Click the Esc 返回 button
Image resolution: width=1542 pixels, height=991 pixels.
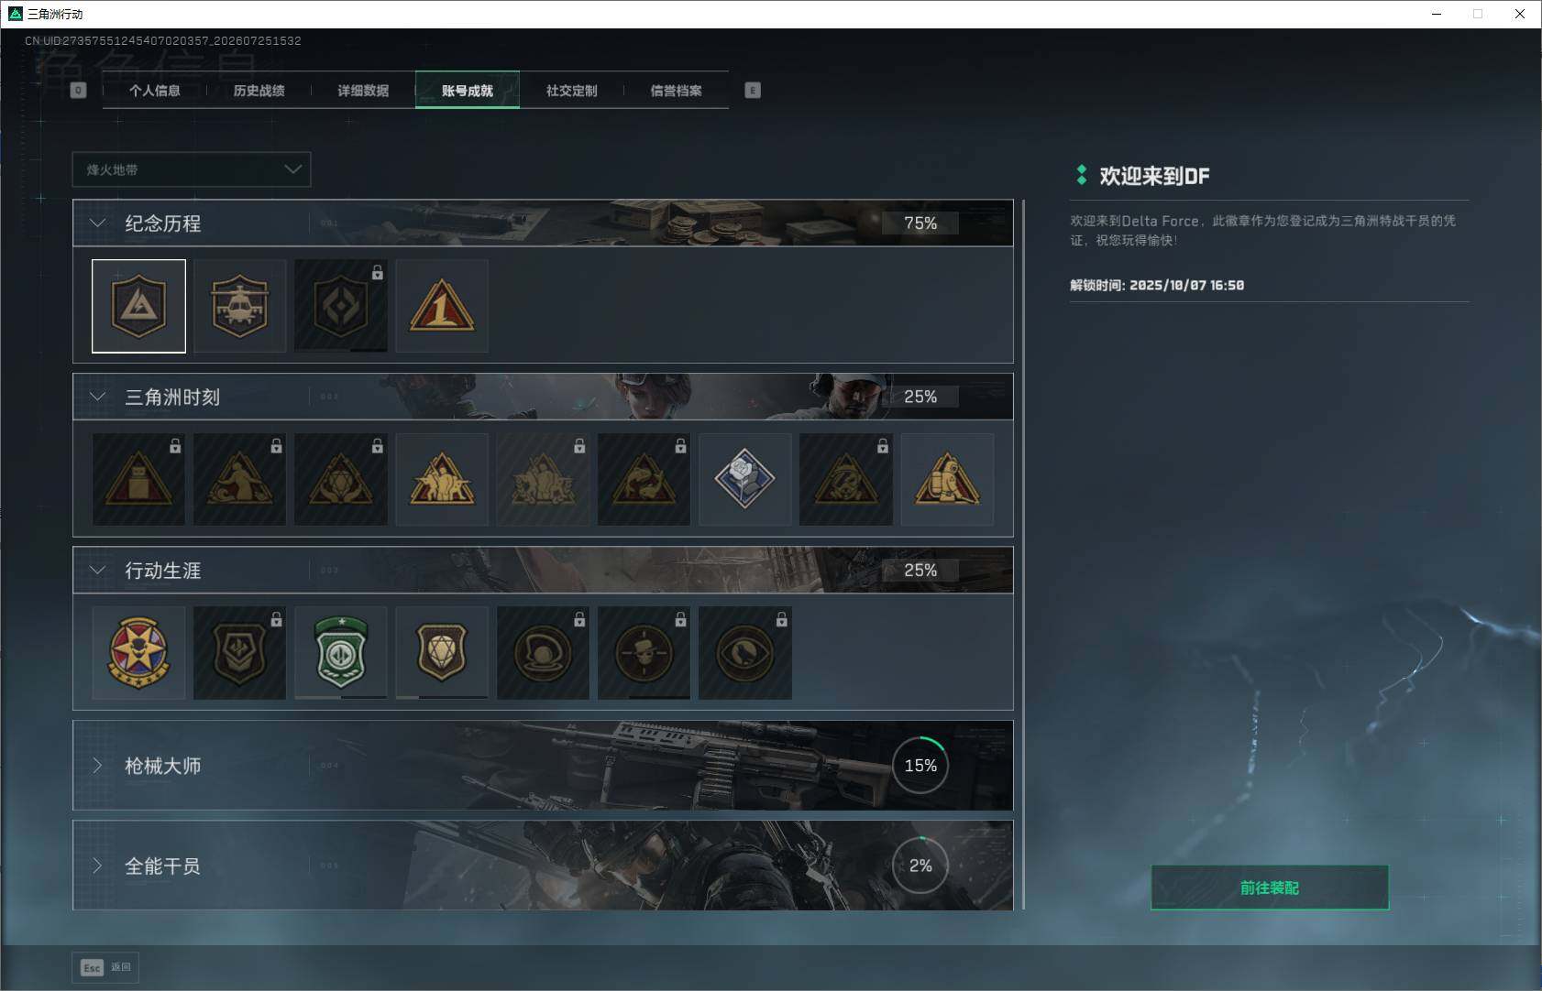click(x=105, y=967)
